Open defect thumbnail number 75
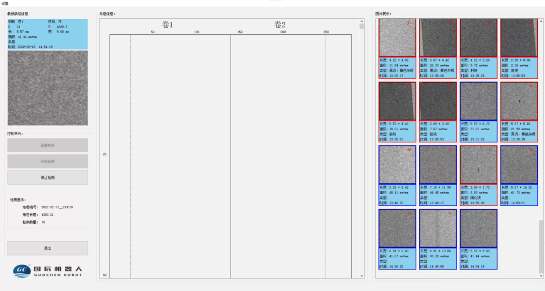Viewport: 545px width, 291px height. (478, 228)
